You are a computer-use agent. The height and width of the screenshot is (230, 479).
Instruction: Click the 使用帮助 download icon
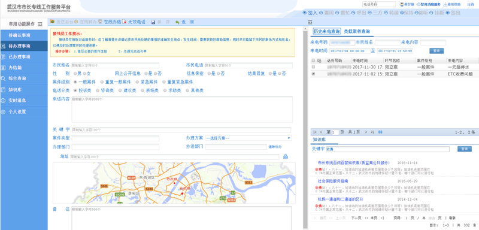coord(445,4)
